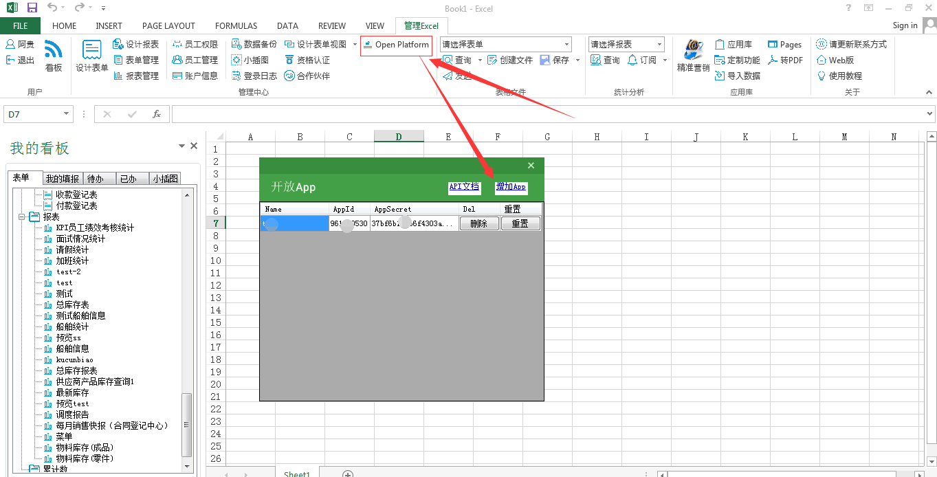Click the Insert Function fx button
This screenshot has width=937, height=477.
click(157, 114)
